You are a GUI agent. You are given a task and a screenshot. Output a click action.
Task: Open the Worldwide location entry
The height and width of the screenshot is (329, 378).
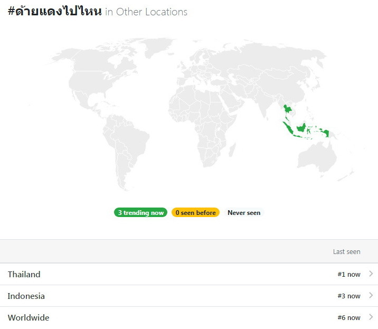(189, 318)
